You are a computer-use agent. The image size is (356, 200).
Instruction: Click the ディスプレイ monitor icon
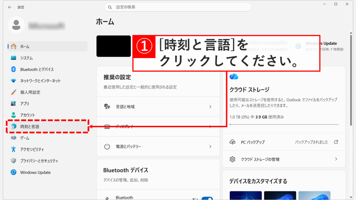pyautogui.click(x=107, y=127)
